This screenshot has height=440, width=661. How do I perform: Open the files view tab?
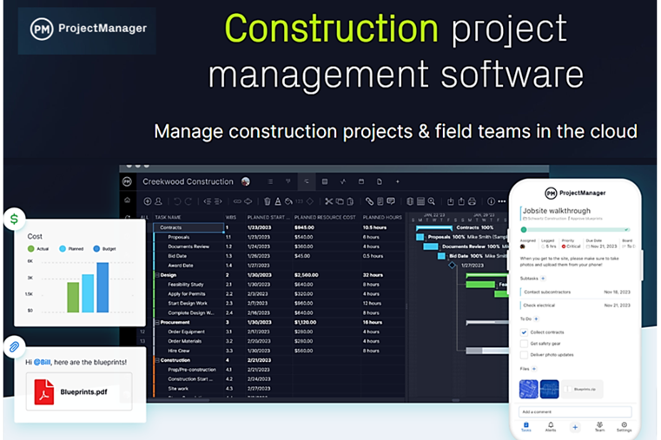tap(380, 181)
